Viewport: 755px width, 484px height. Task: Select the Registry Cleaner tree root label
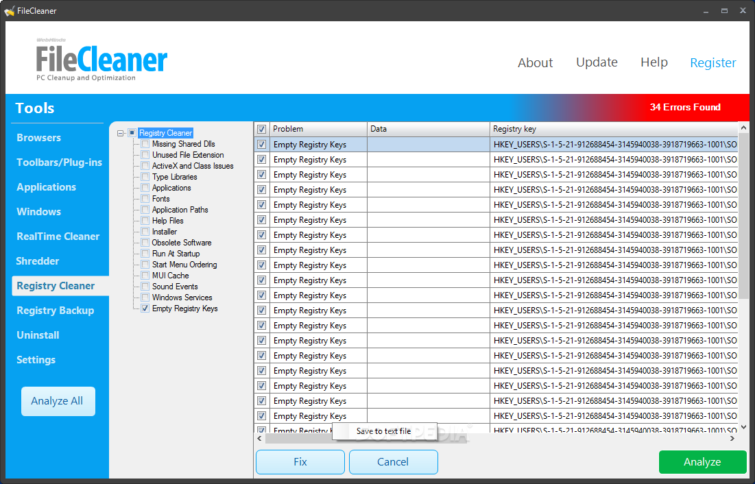coord(166,133)
